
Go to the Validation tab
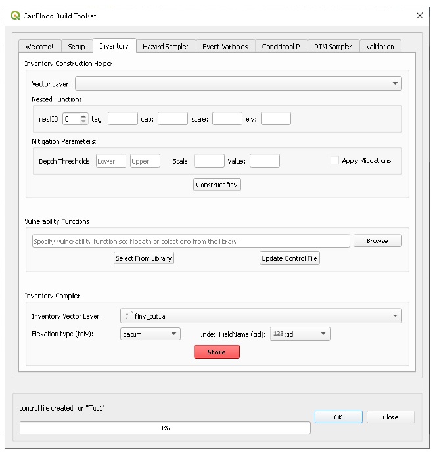click(x=380, y=47)
